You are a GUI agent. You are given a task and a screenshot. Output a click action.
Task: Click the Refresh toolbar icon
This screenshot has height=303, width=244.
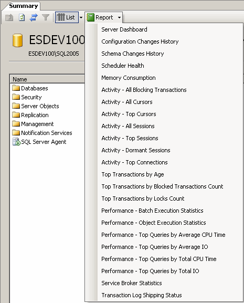click(x=22, y=17)
